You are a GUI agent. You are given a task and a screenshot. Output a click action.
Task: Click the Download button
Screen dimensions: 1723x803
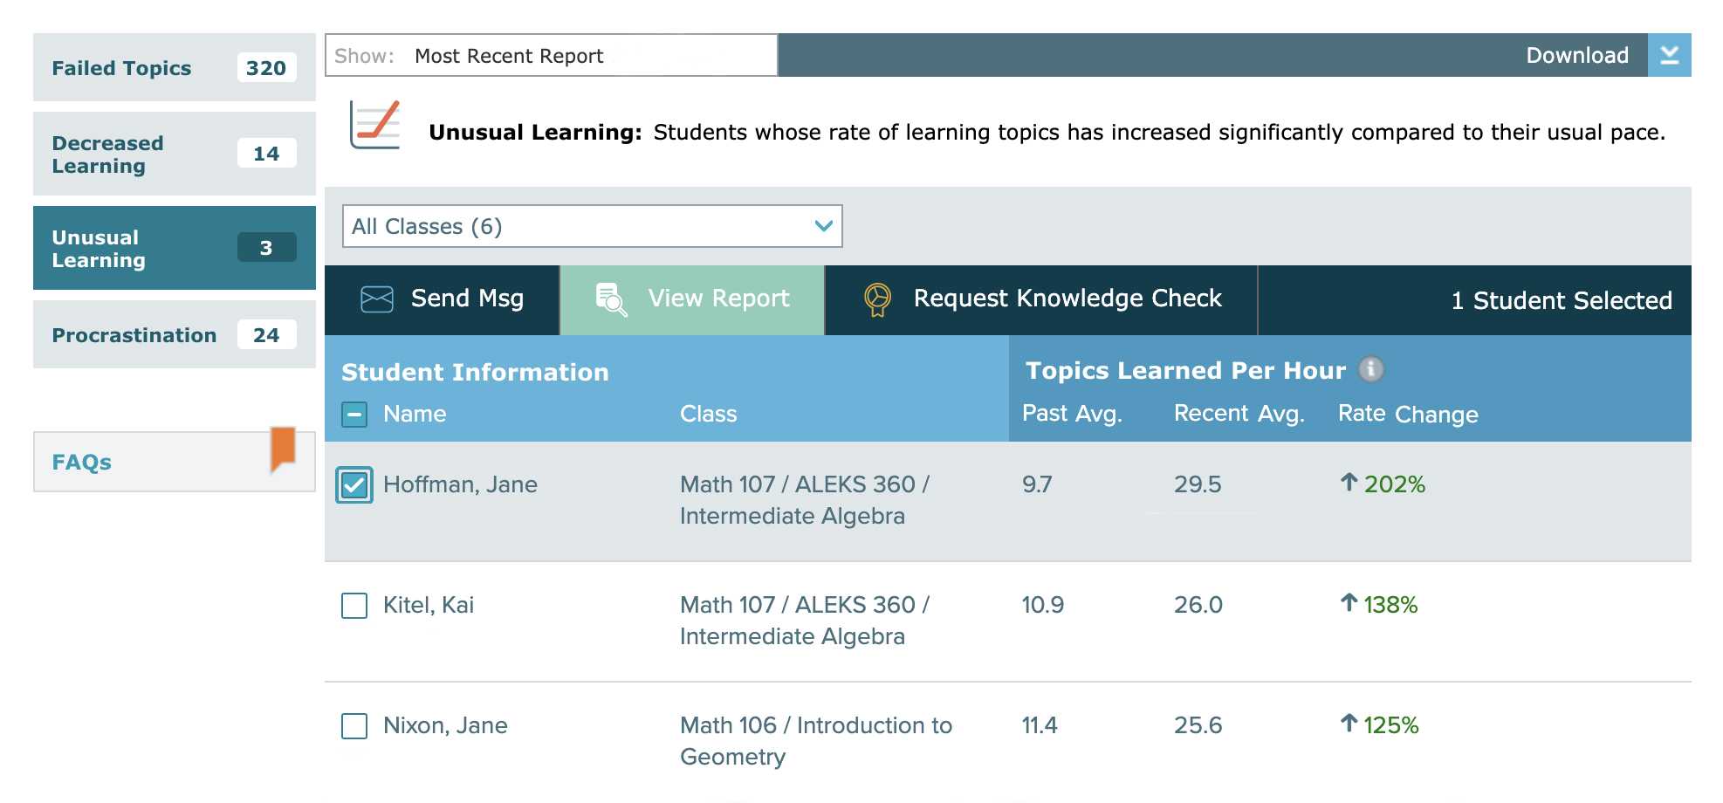(x=1577, y=54)
